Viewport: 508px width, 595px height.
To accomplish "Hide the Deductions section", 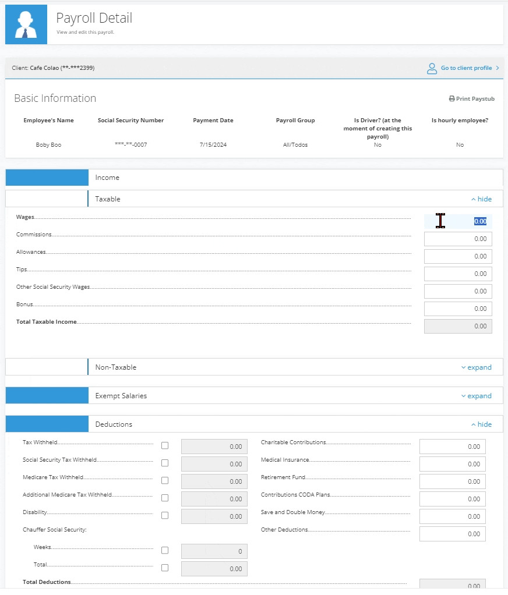I will pos(481,424).
